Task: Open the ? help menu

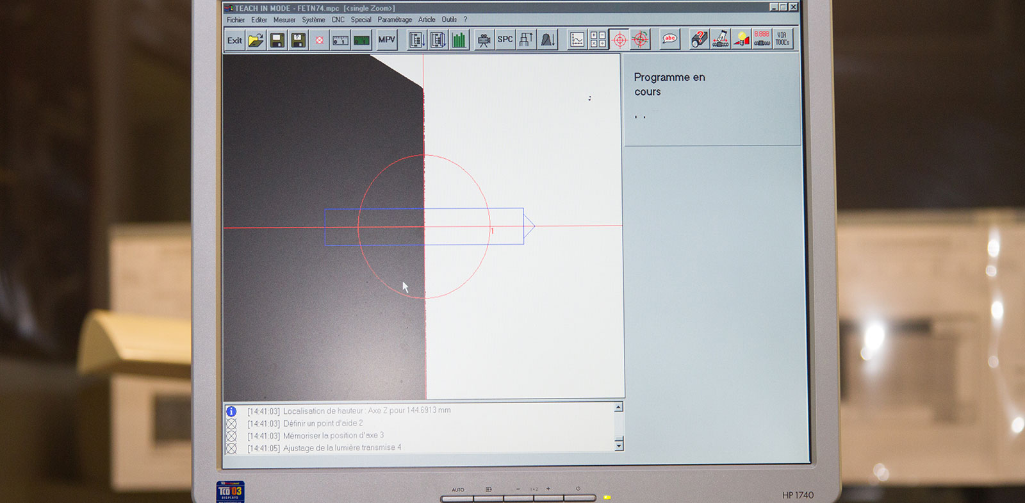Action: click(466, 20)
